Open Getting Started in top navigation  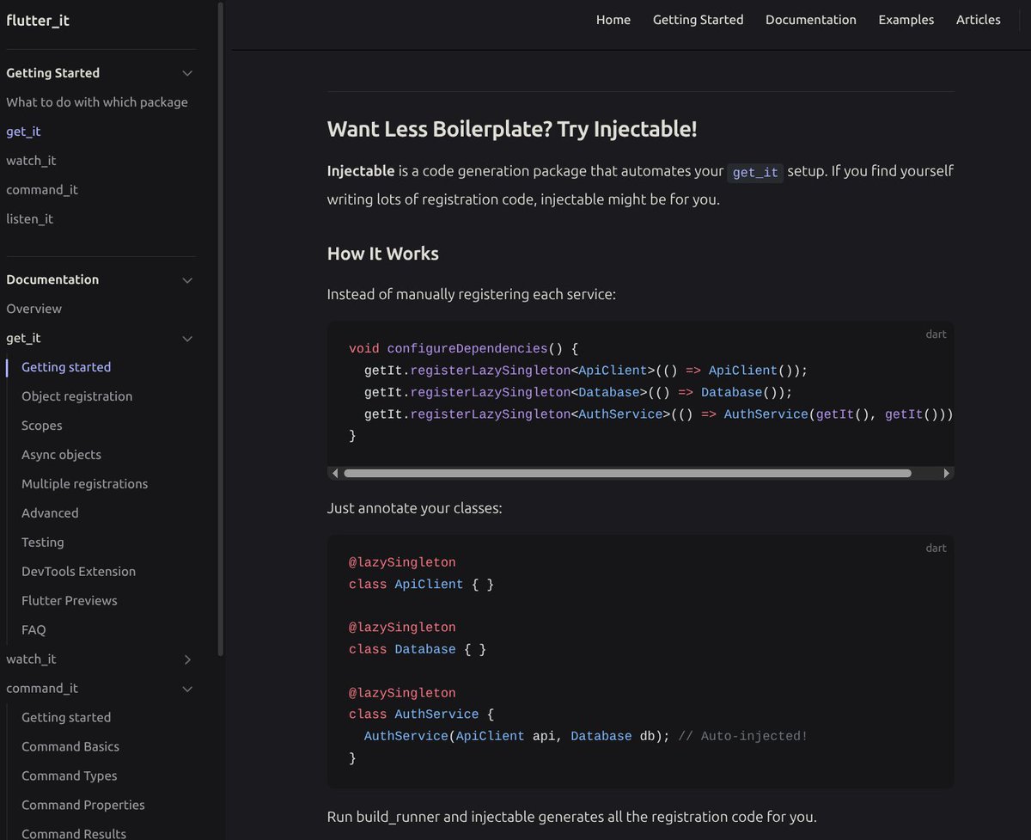[x=698, y=20]
